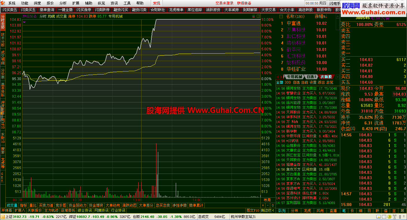Open the 工具 menu
Image resolution: width=407 pixels, height=220 pixels.
click(127, 3)
